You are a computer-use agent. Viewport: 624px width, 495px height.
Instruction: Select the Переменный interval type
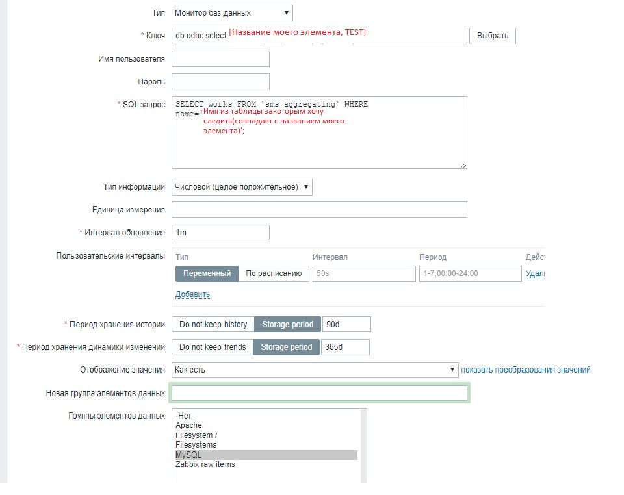207,273
